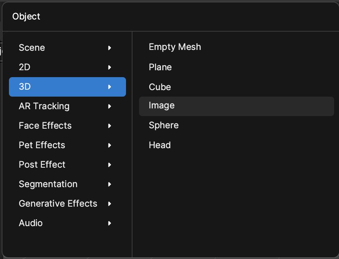339x259 pixels.
Task: Open the Post Effect submenu
Action: click(67, 165)
